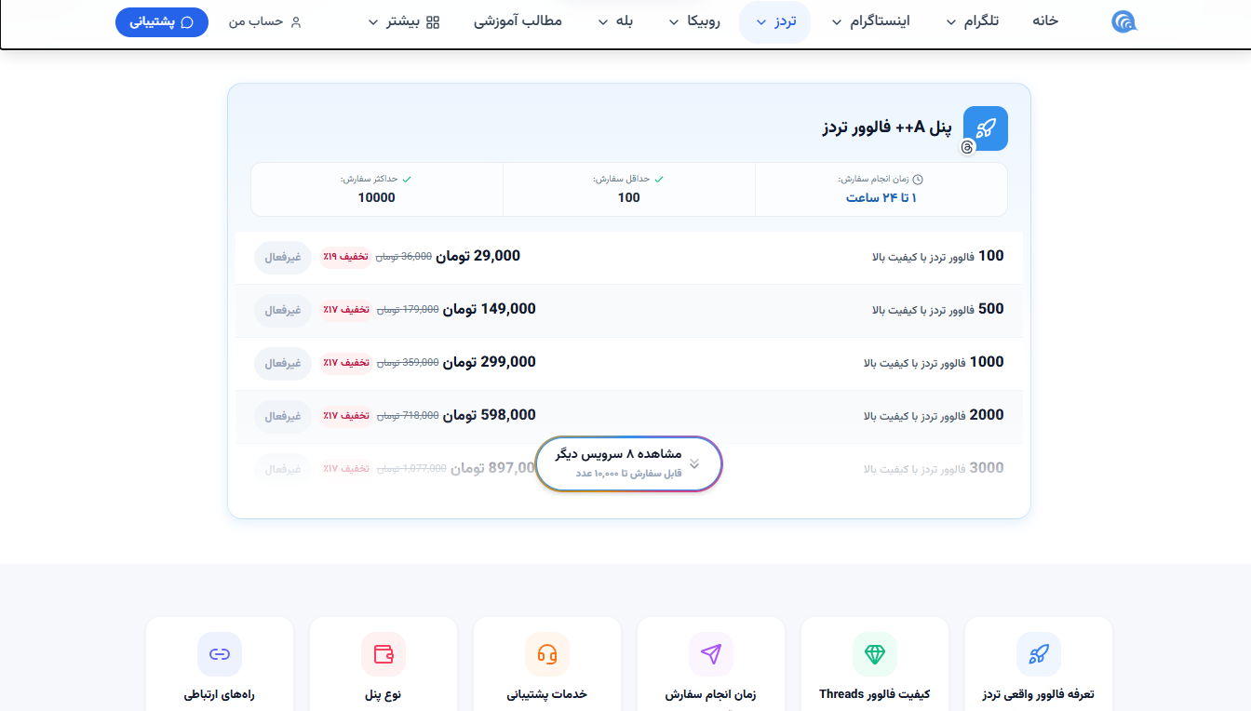The height and width of the screenshot is (711, 1251).
Task: Select the 29,000 تومان price text
Action: pyautogui.click(x=478, y=256)
